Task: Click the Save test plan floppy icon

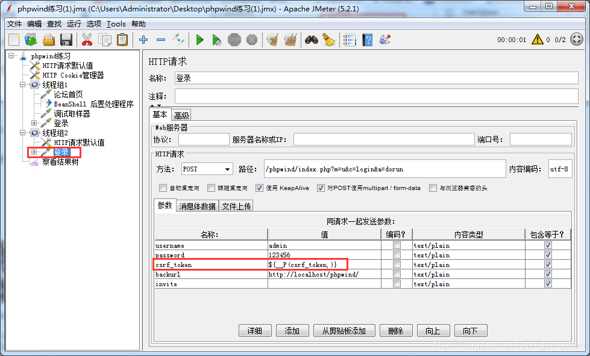Action: click(66, 40)
